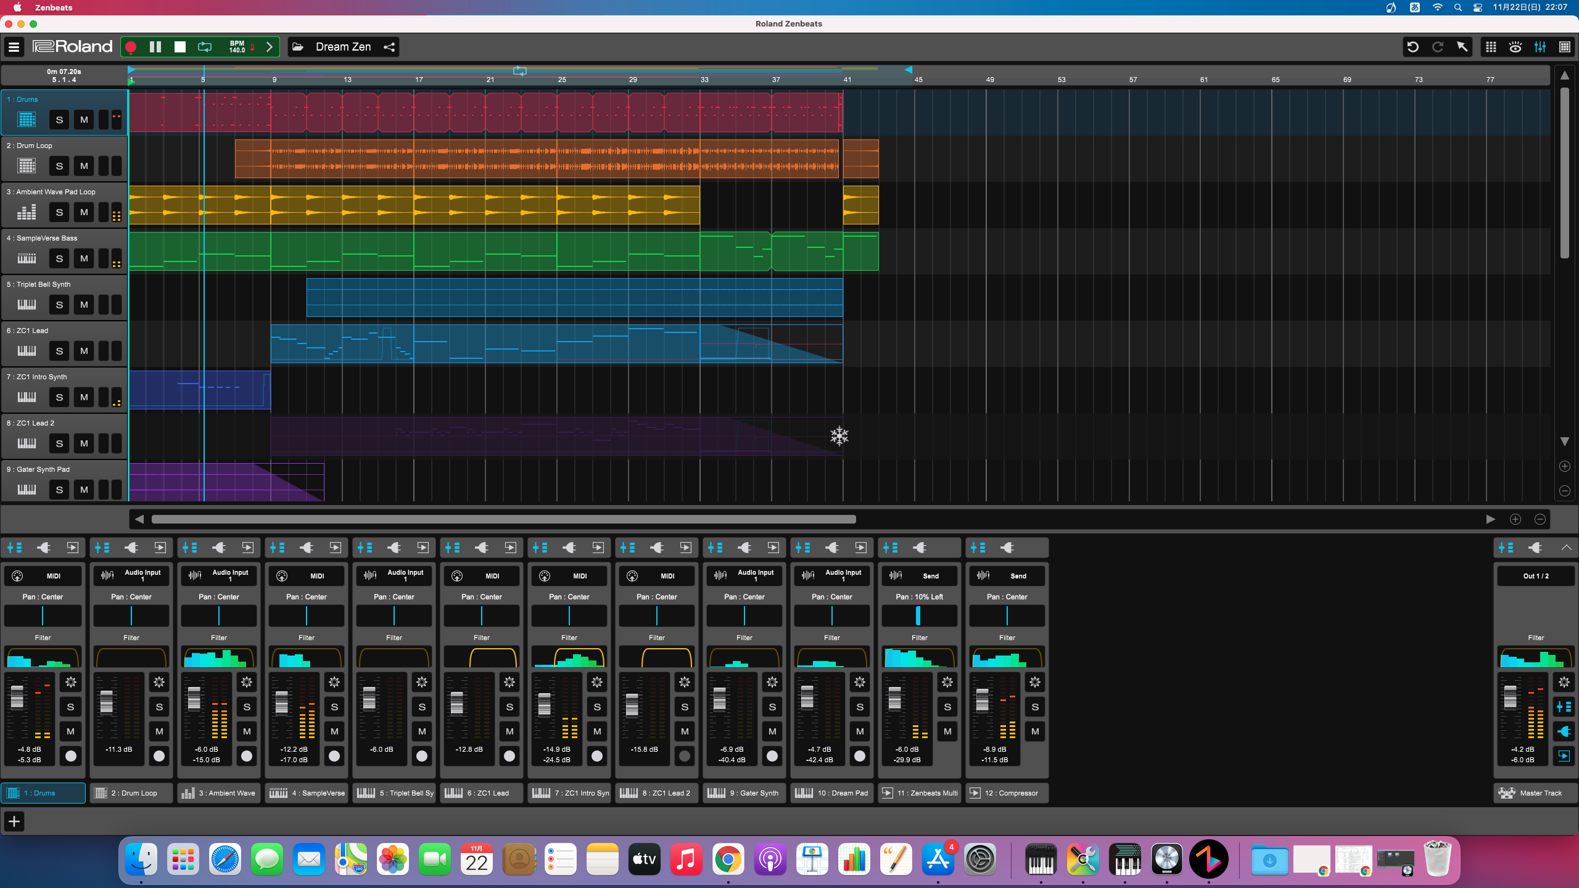Viewport: 1579px width, 888px height.
Task: Open Zenbeats Multi channel Send input selector
Action: pos(919,576)
